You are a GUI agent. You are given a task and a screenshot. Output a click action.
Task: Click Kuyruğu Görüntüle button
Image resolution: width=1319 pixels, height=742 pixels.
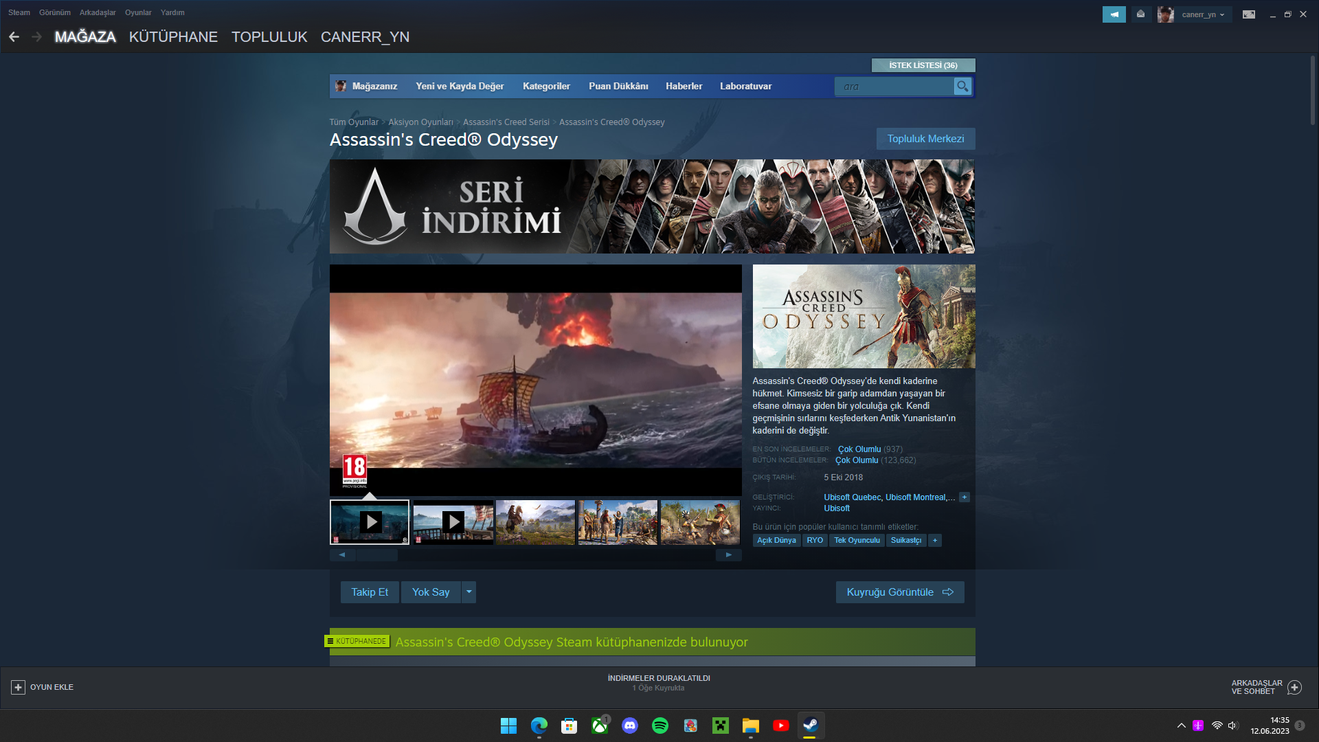point(899,592)
